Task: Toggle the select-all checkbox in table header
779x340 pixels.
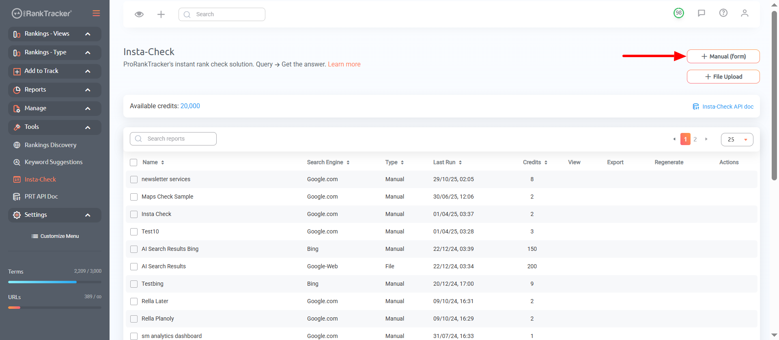Action: pos(133,163)
